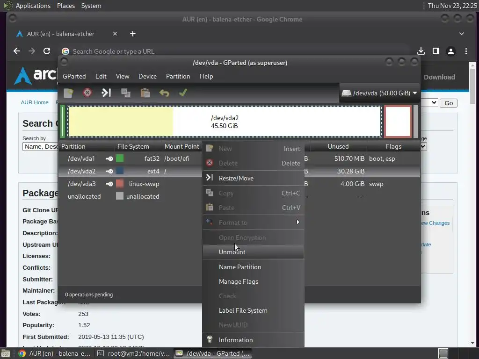This screenshot has height=359, width=479.
Task: Click the Undo last operation toolbar icon
Action: pos(164,93)
